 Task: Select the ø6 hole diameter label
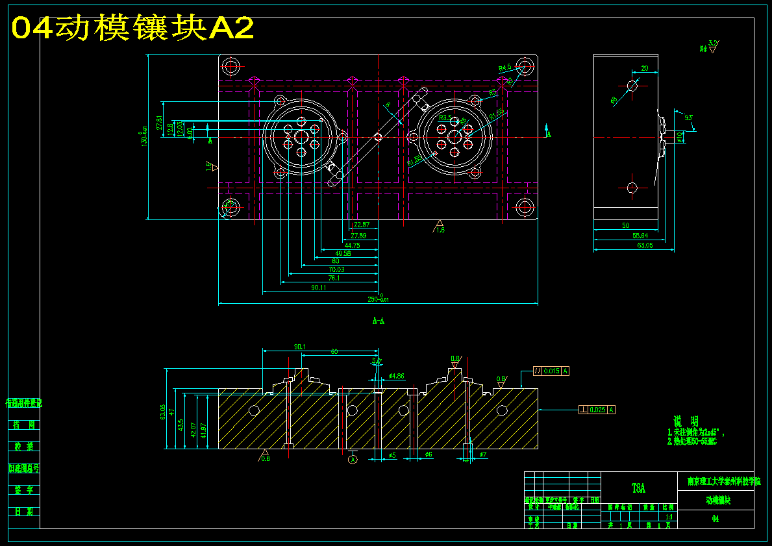(429, 454)
